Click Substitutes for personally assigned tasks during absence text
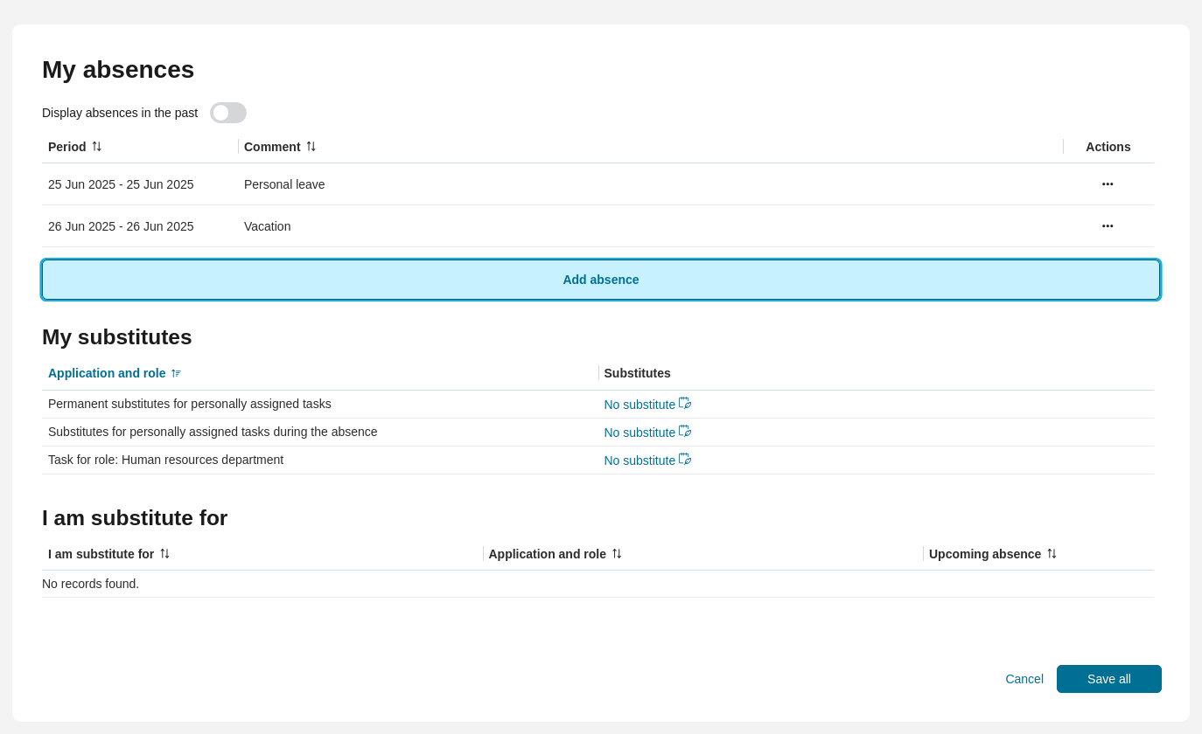 [213, 432]
